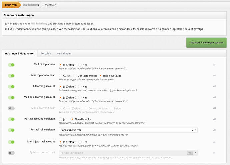Toggle off Mail bij inplannen switch

11,65
